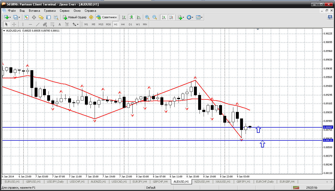Image resolution: width=335 pixels, height=191 pixels.
Task: Switch timeframe to W1
Action: pyautogui.click(x=138, y=24)
